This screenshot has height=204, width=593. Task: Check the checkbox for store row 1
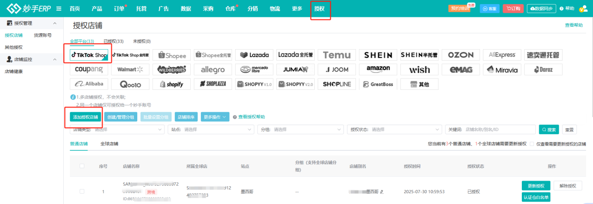[82, 191]
